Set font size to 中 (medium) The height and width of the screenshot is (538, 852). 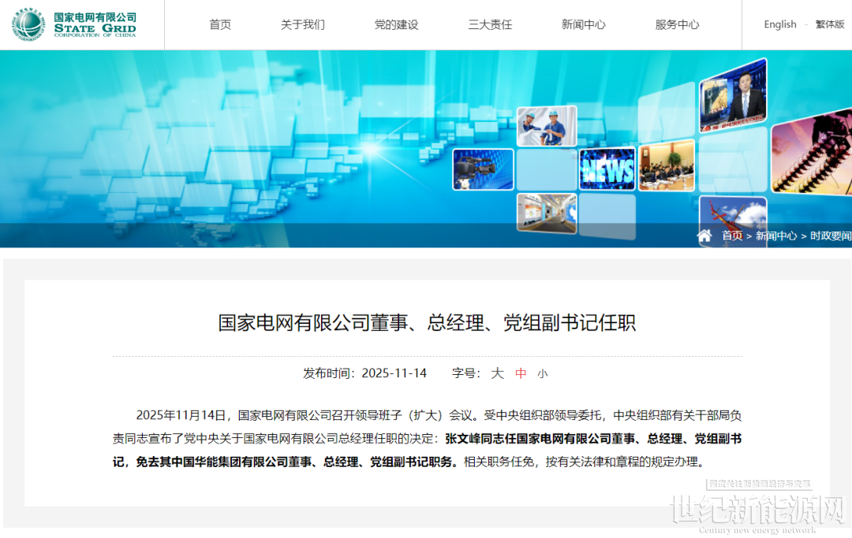point(521,373)
